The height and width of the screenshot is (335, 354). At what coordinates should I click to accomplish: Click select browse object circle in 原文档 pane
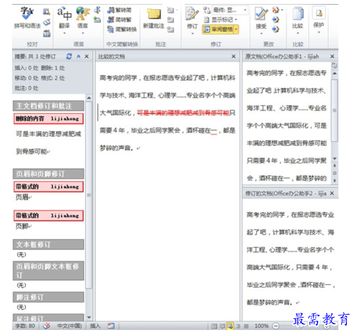click(334, 173)
